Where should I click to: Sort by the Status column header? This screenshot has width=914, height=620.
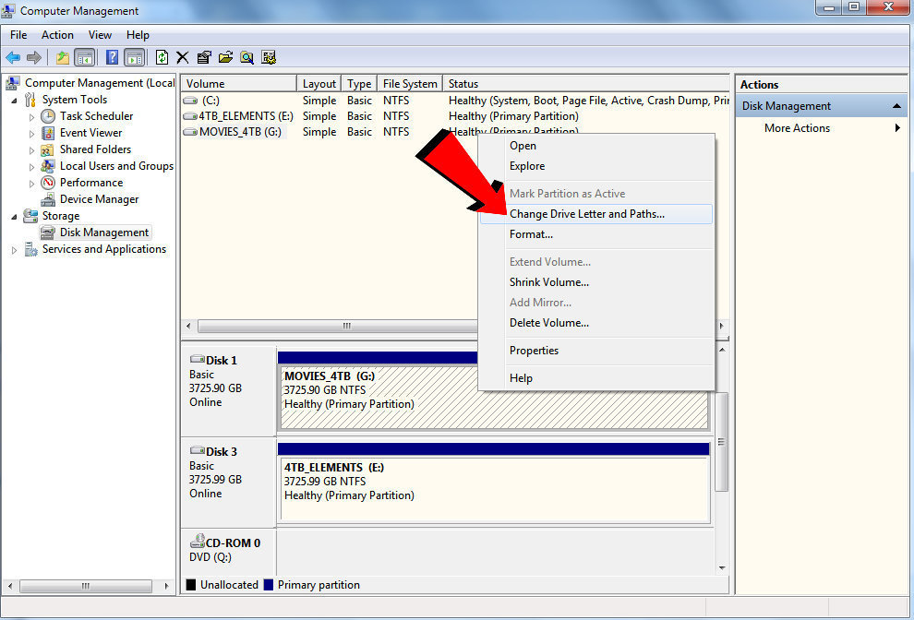[x=586, y=83]
